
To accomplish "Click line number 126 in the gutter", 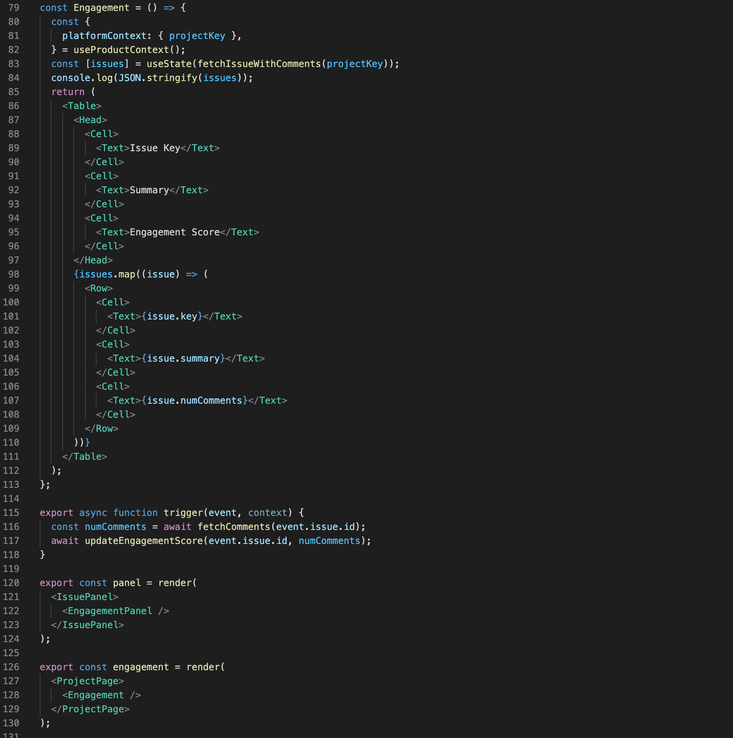I will click(11, 667).
